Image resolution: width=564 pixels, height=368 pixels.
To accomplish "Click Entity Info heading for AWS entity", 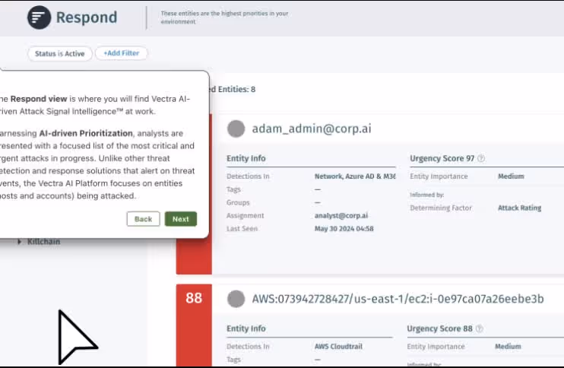I will pos(246,328).
